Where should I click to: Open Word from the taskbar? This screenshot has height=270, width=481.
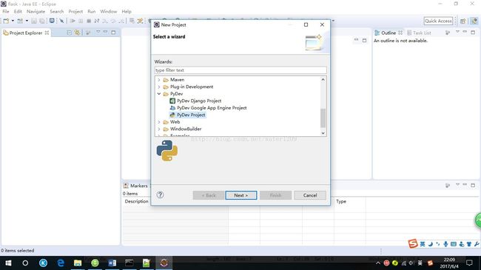[x=112, y=263]
